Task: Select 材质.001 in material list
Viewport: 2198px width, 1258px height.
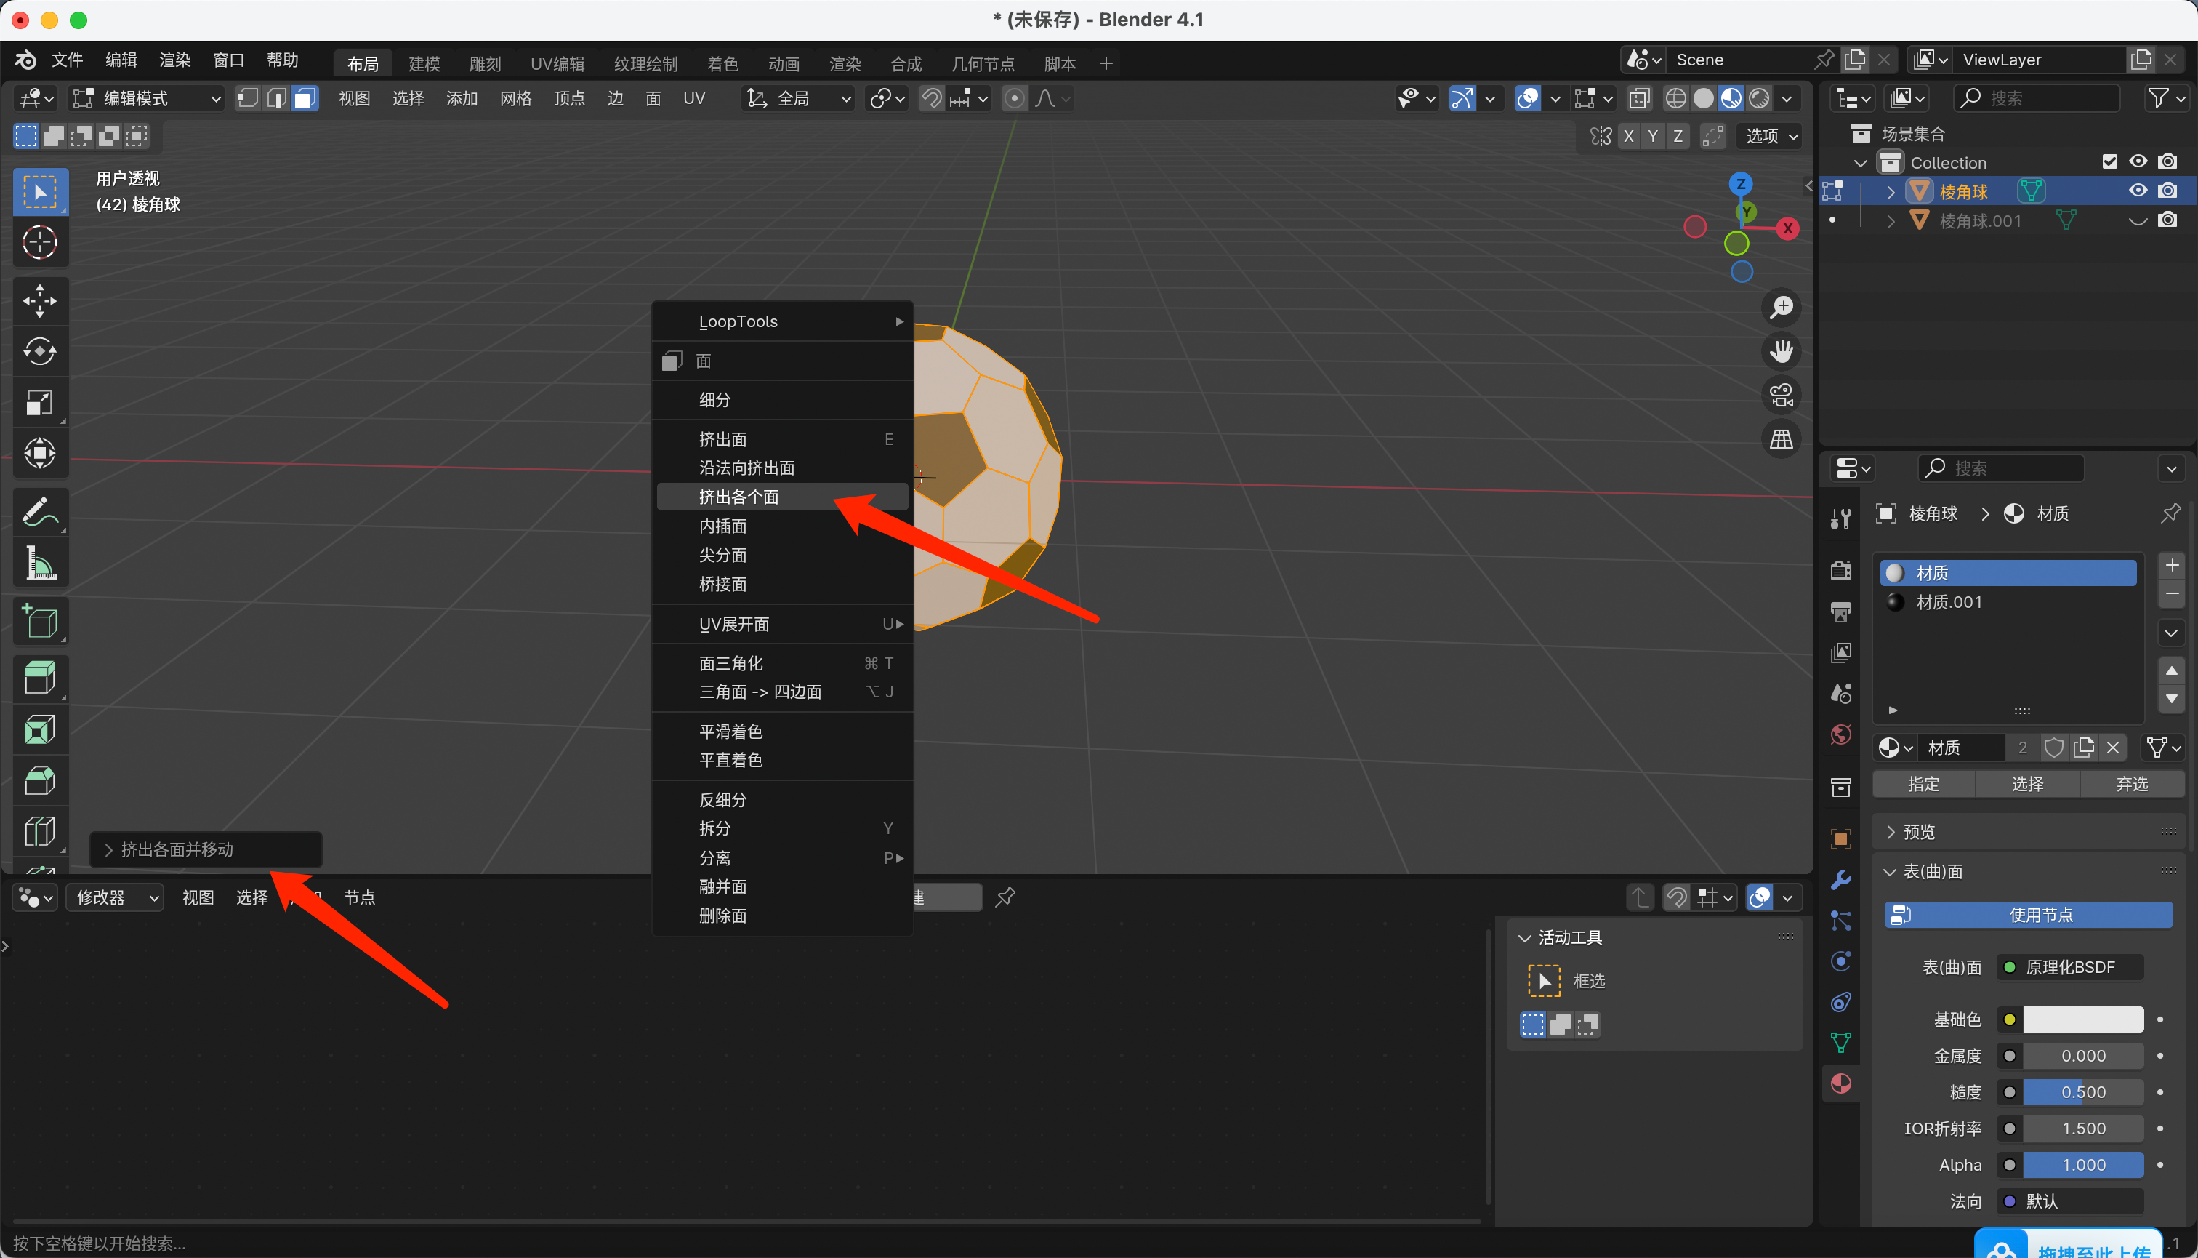Action: point(1949,602)
